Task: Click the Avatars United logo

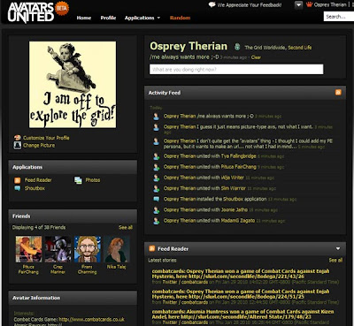Action: 31,12
